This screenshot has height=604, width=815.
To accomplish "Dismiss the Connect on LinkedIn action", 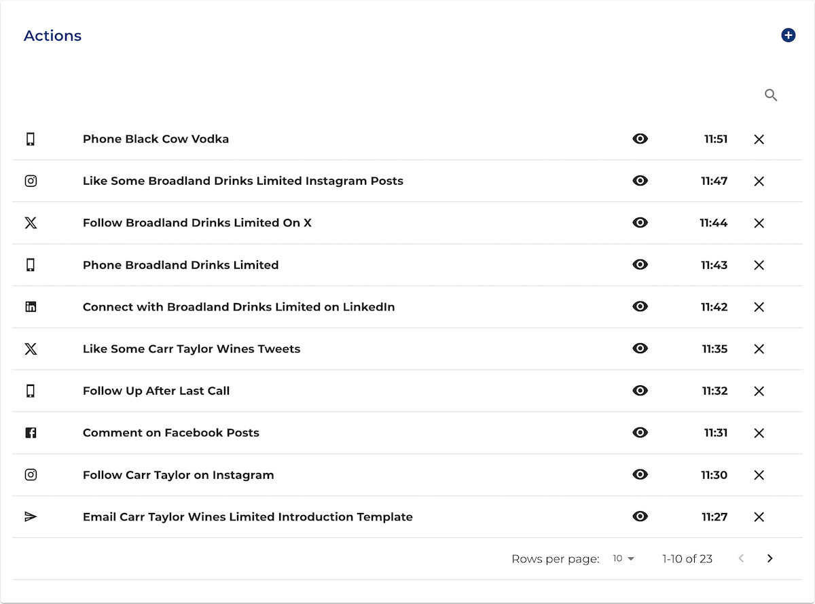I will coord(759,307).
